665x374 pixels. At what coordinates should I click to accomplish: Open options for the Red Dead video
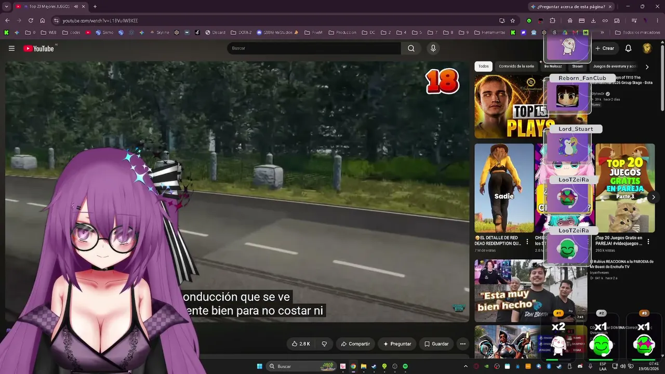point(527,242)
